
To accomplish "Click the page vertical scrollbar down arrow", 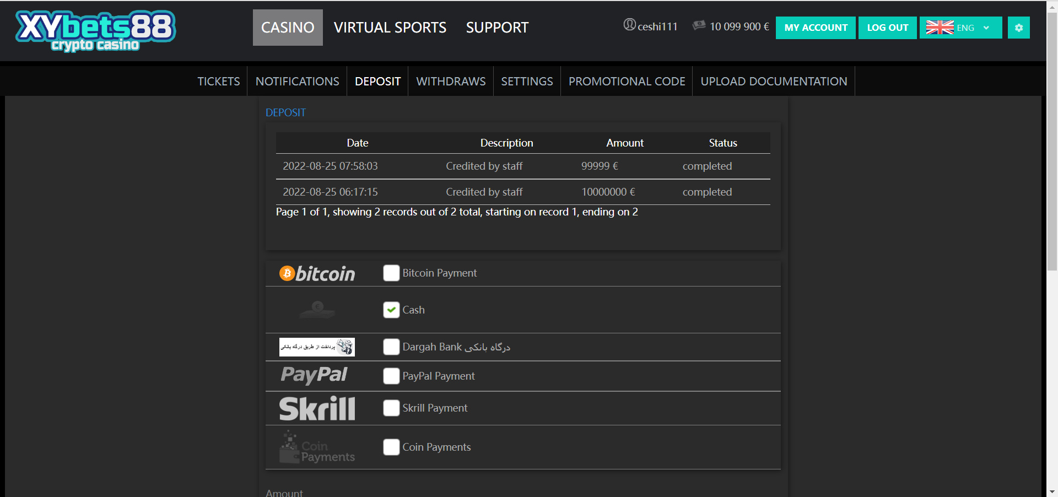I will click(1052, 491).
